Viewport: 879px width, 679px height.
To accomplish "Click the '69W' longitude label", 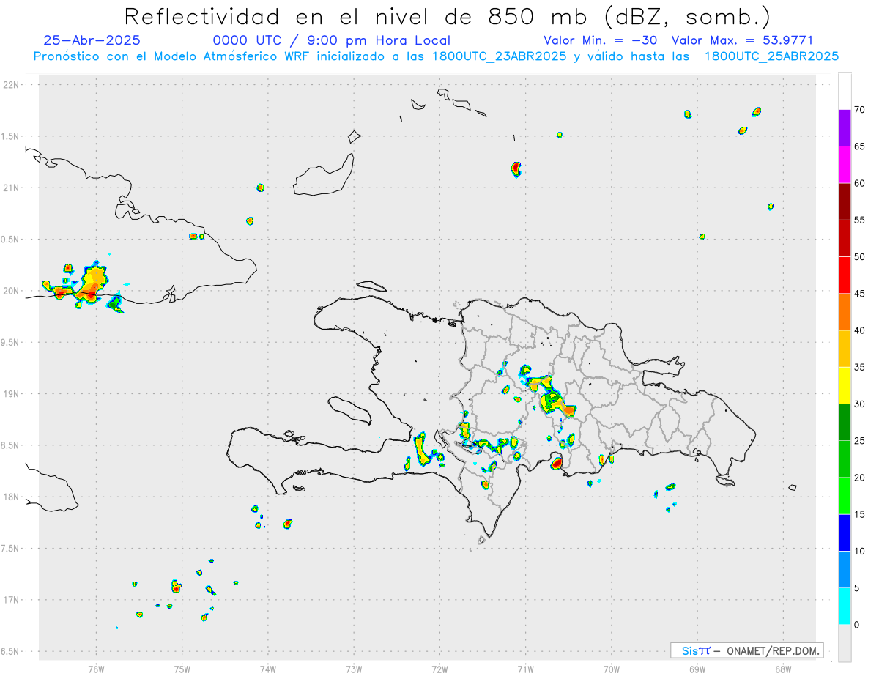I will [697, 669].
